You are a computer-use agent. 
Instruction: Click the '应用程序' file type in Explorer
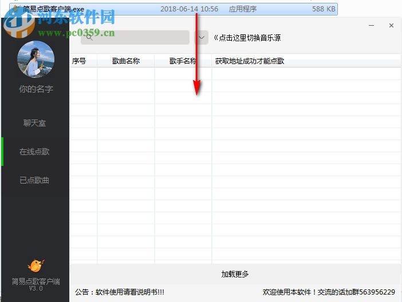pyautogui.click(x=243, y=9)
